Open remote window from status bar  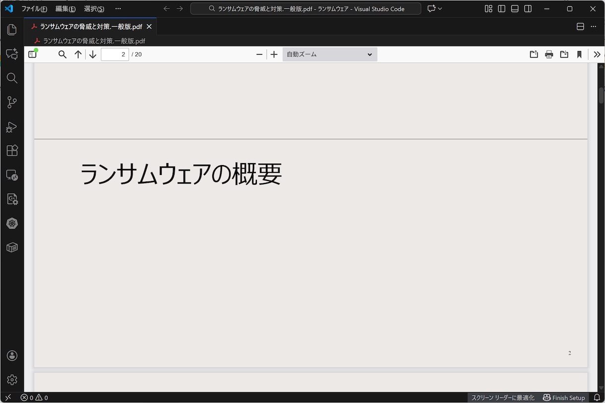8,398
